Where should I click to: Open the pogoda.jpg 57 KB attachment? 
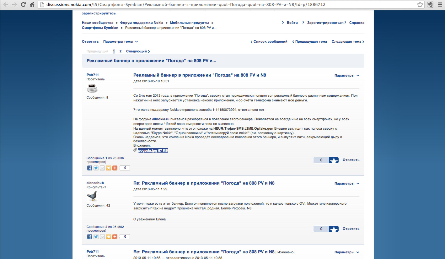click(x=153, y=151)
